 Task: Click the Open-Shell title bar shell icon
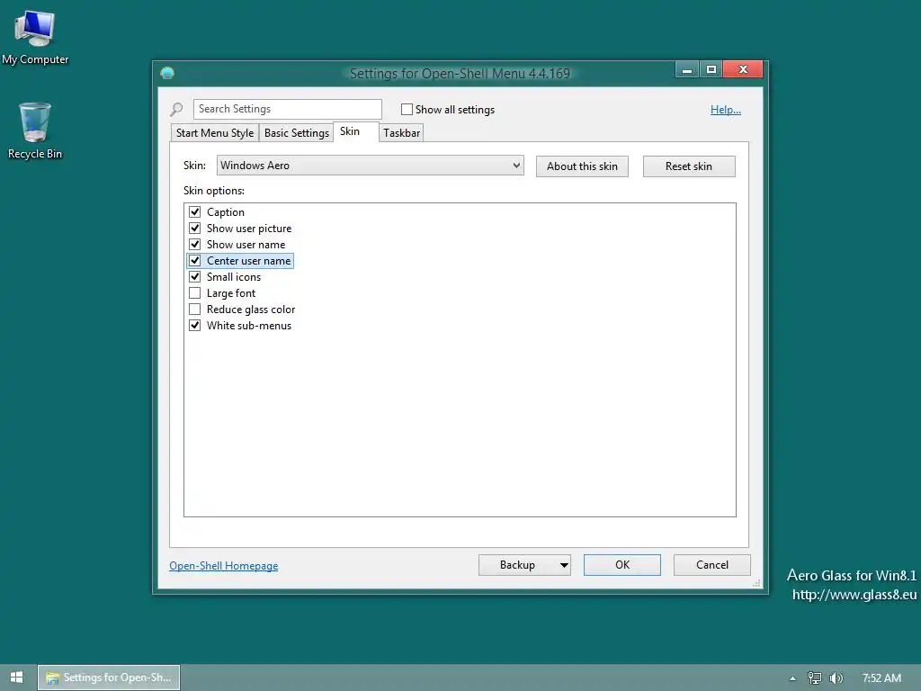(x=167, y=73)
